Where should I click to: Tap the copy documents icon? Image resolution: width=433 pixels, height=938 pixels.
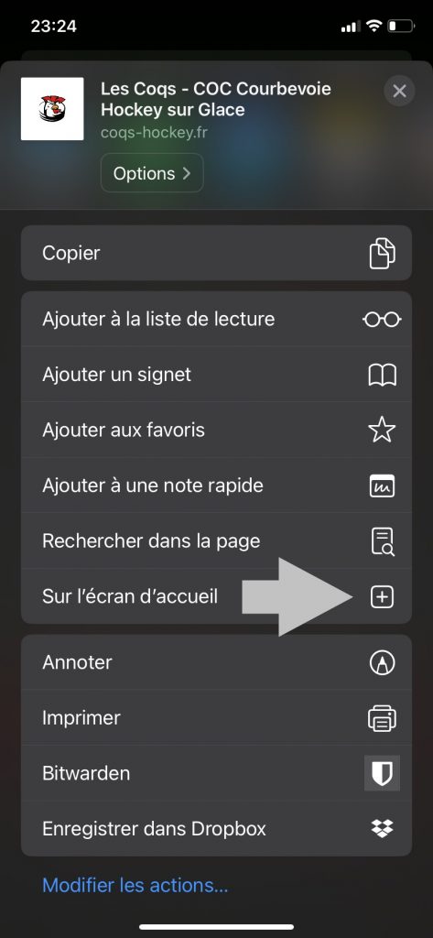pyautogui.click(x=382, y=253)
